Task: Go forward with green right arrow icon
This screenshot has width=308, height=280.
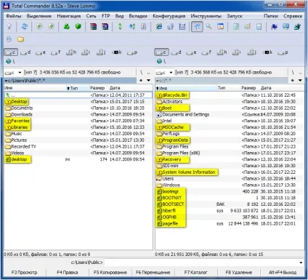Action: click(51, 26)
